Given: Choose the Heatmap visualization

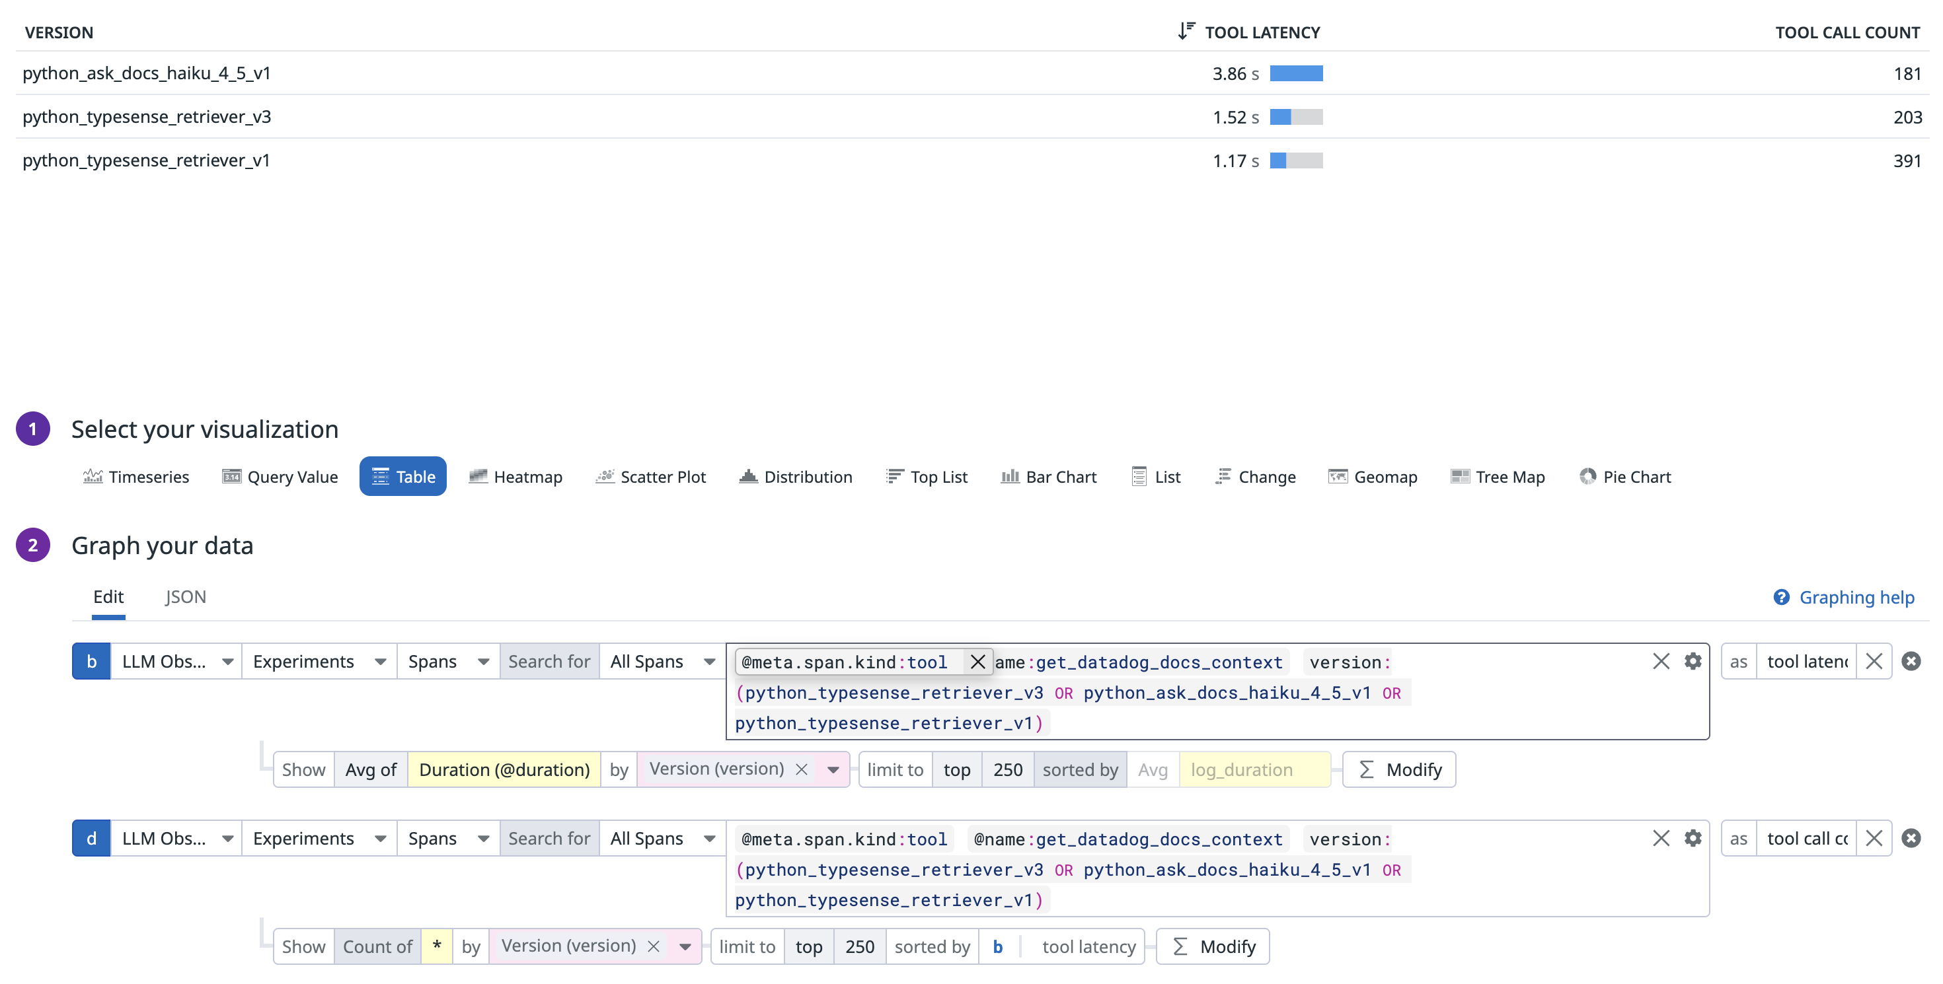Looking at the screenshot, I should point(515,476).
